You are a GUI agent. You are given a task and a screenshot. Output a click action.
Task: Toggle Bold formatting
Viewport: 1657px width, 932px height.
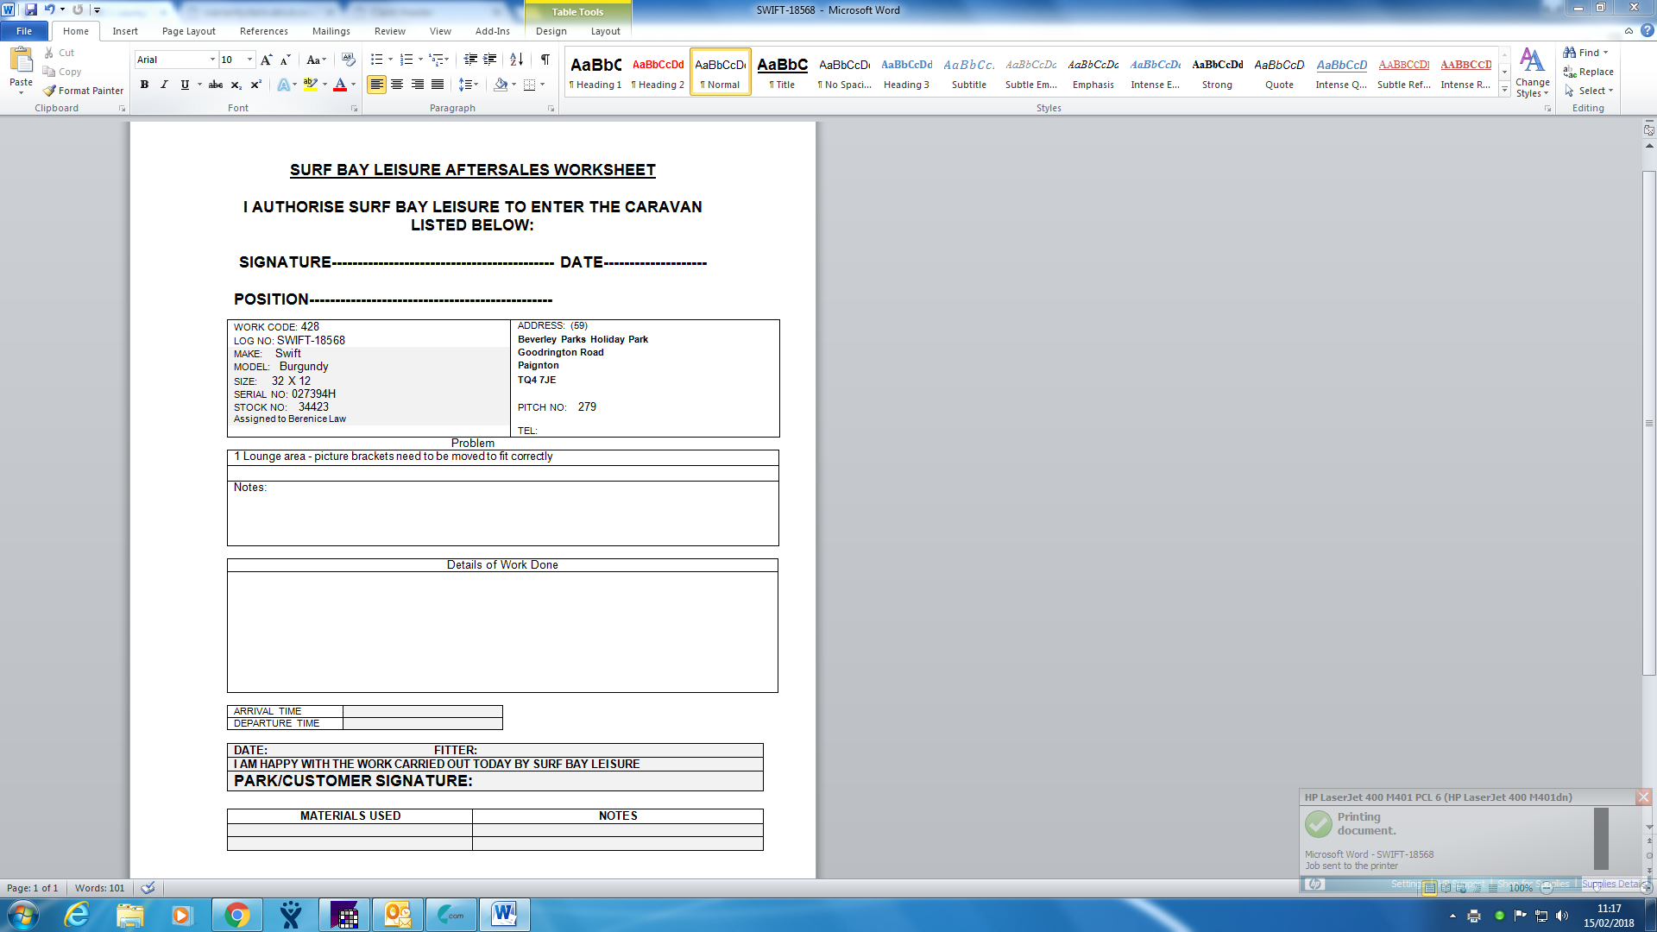144,85
